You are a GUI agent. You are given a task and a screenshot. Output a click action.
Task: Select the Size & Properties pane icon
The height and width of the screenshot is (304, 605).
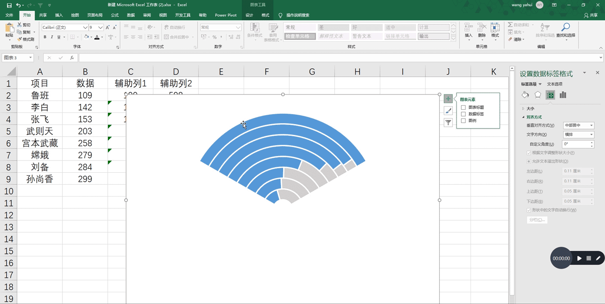550,95
